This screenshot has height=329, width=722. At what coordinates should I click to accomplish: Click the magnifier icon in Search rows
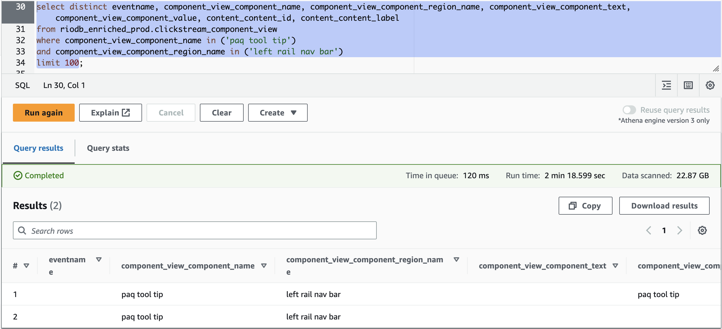coord(22,230)
